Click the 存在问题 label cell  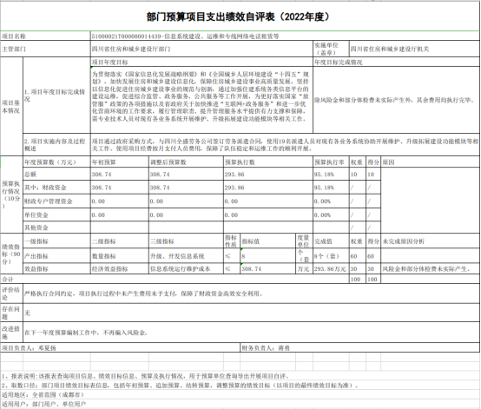coord(11,313)
